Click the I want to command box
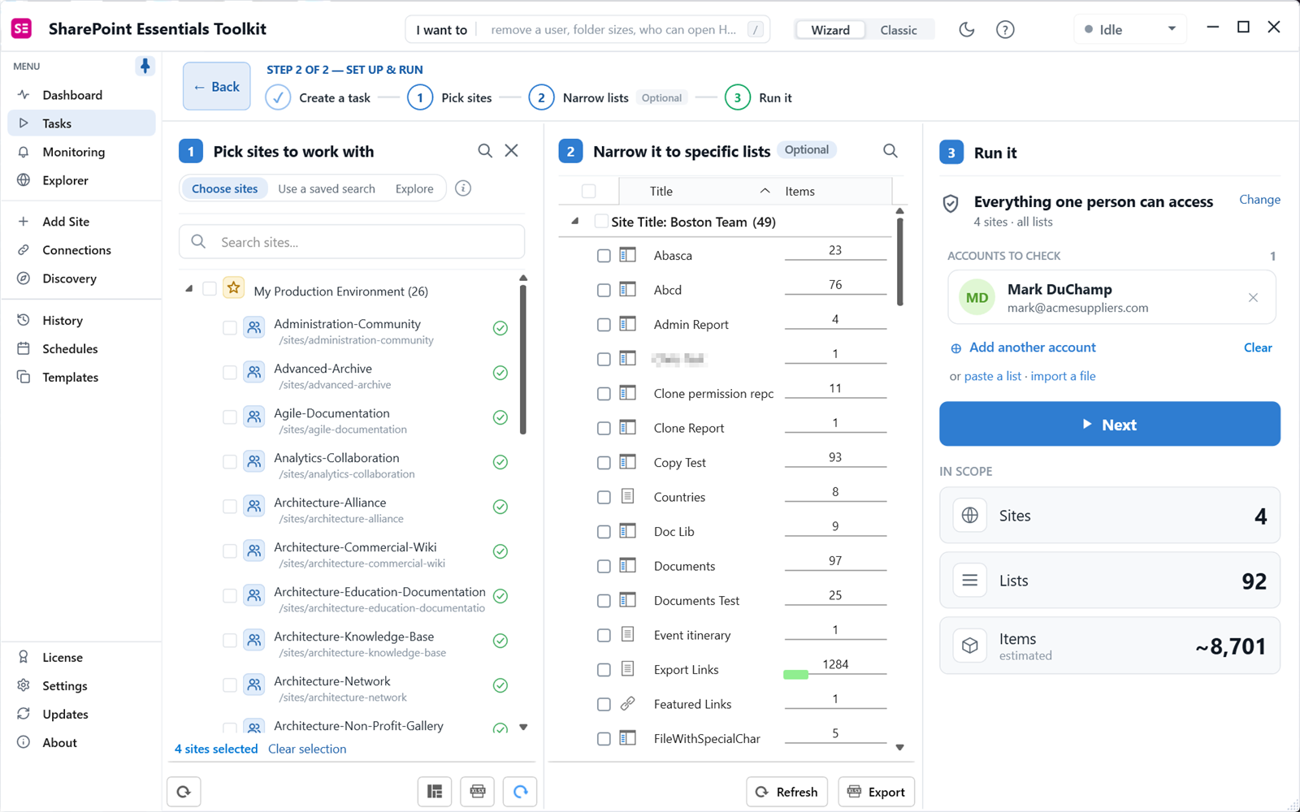This screenshot has width=1300, height=812. point(587,30)
